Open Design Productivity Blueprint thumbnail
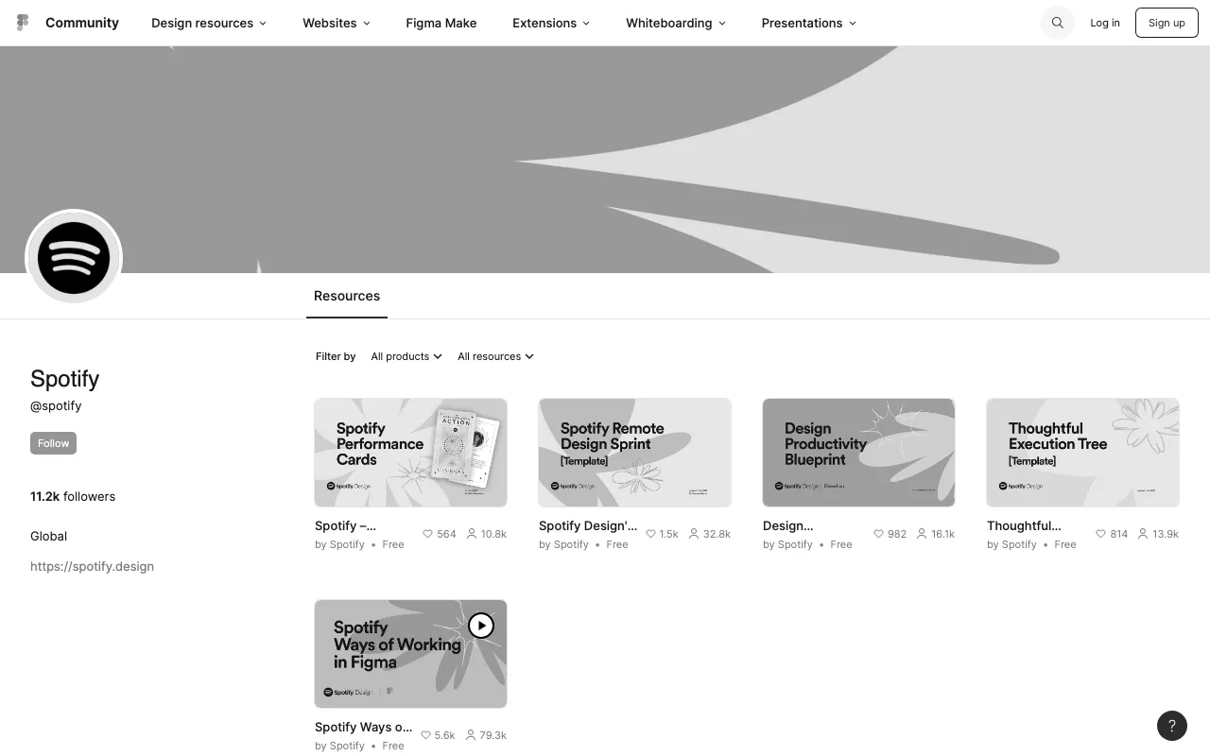Screen dimensions: 1210x756 tap(858, 453)
